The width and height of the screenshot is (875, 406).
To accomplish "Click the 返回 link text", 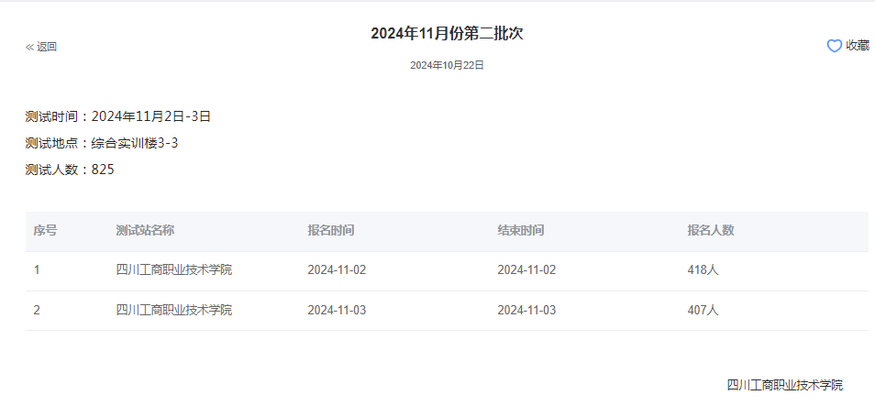I will [x=47, y=47].
